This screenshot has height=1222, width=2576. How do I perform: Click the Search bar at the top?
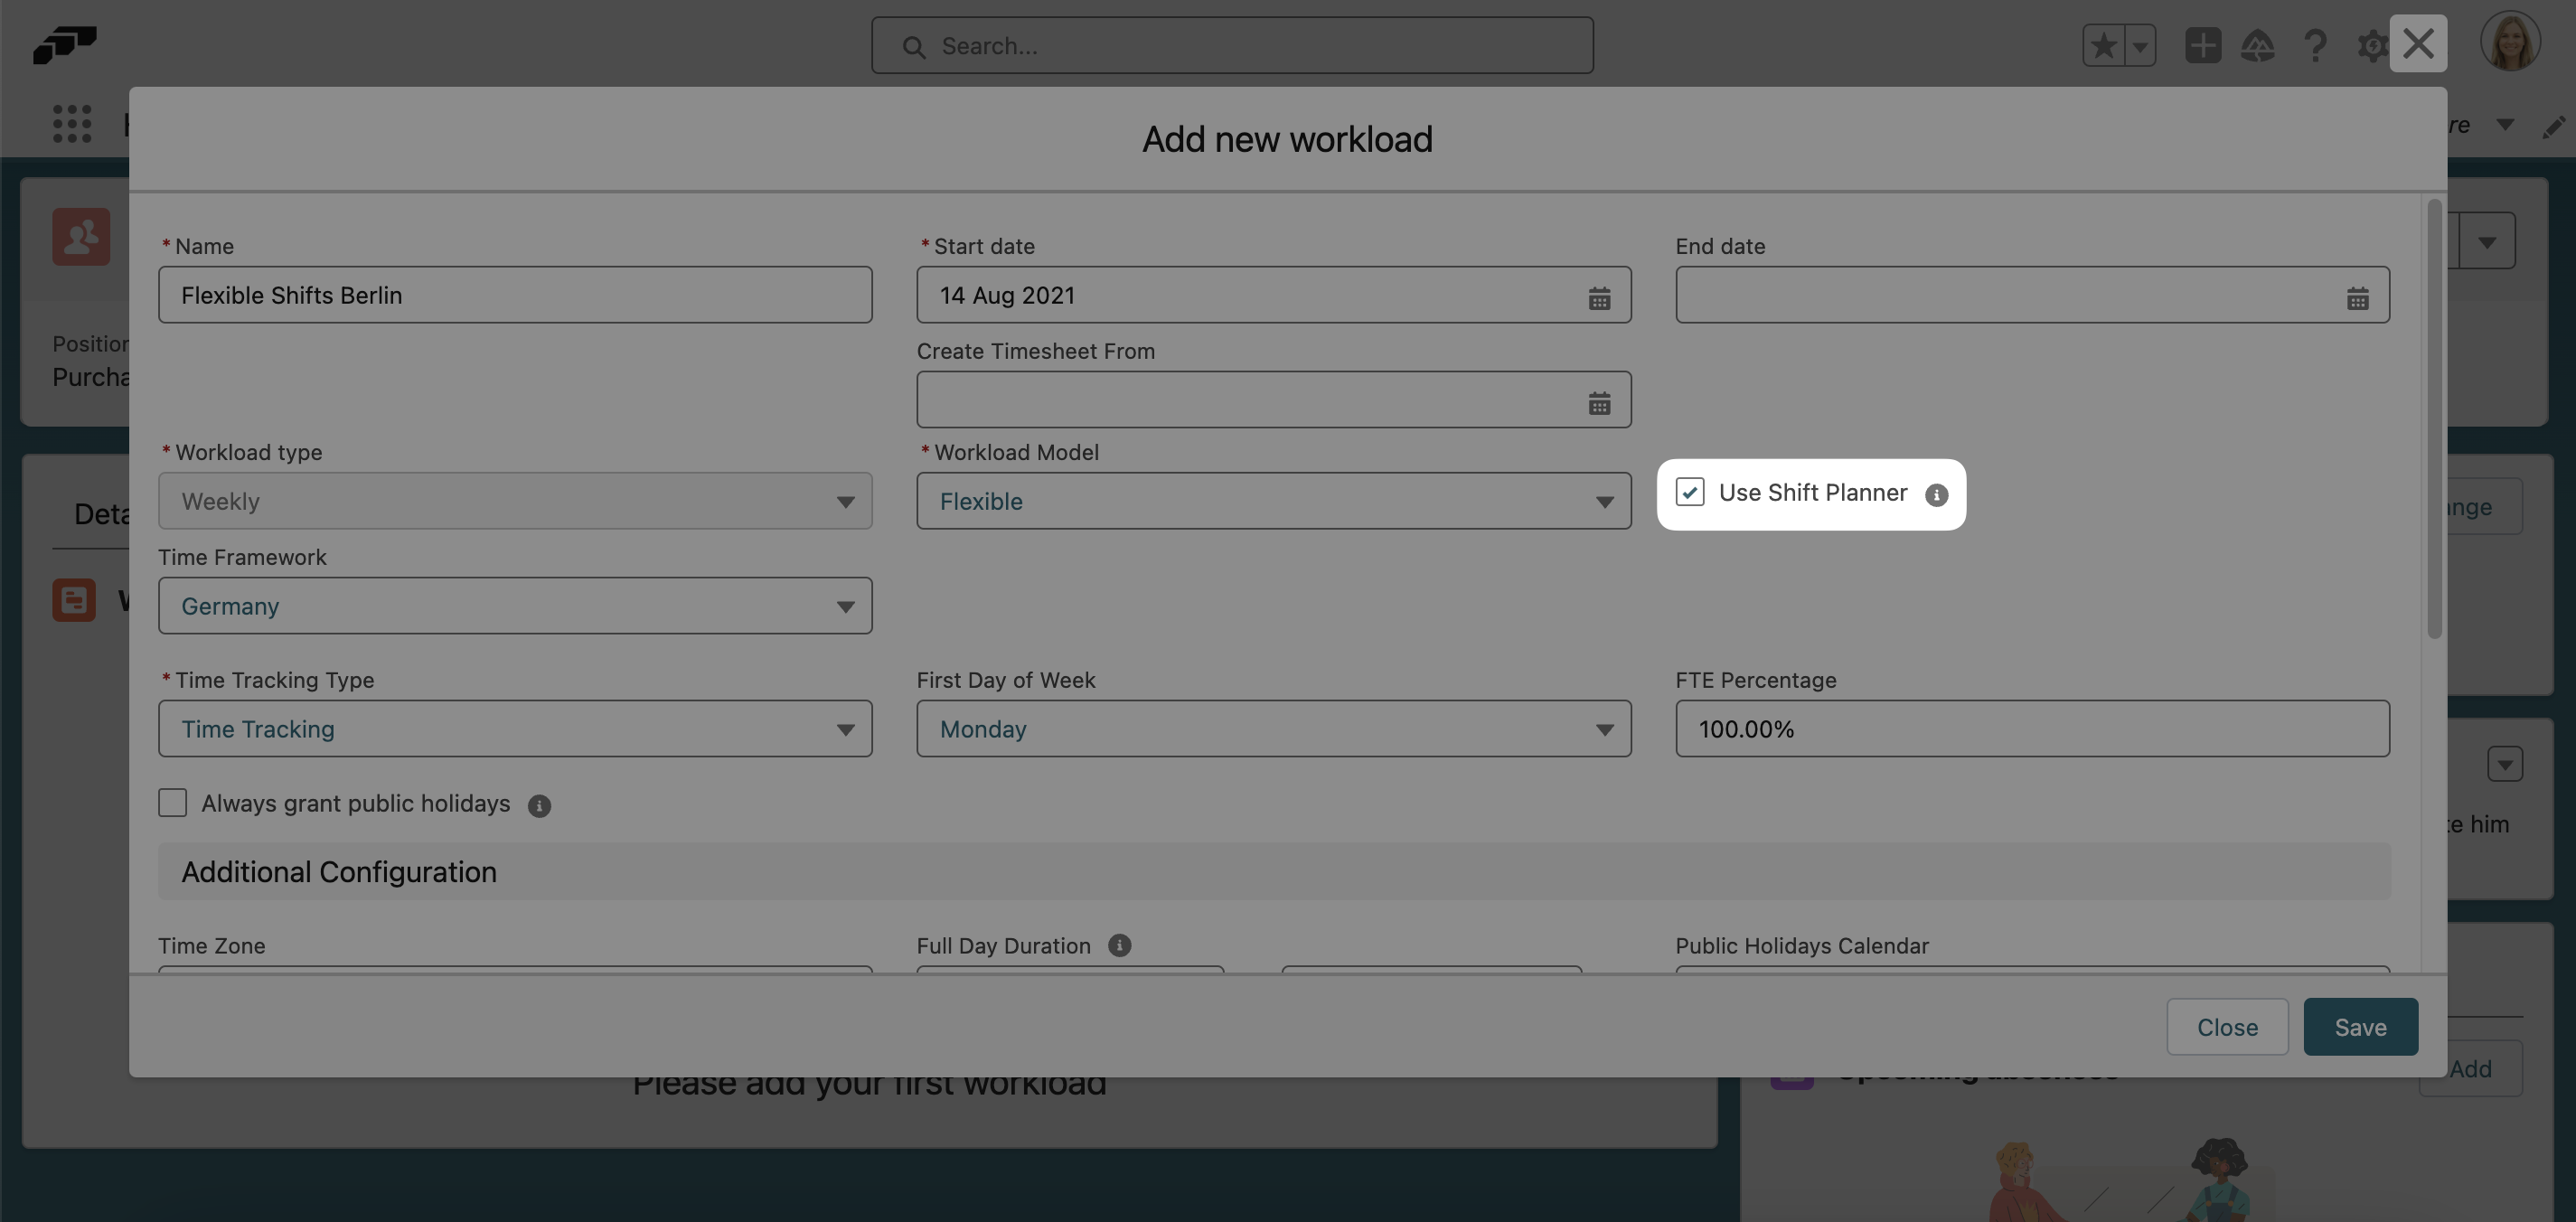(1232, 45)
